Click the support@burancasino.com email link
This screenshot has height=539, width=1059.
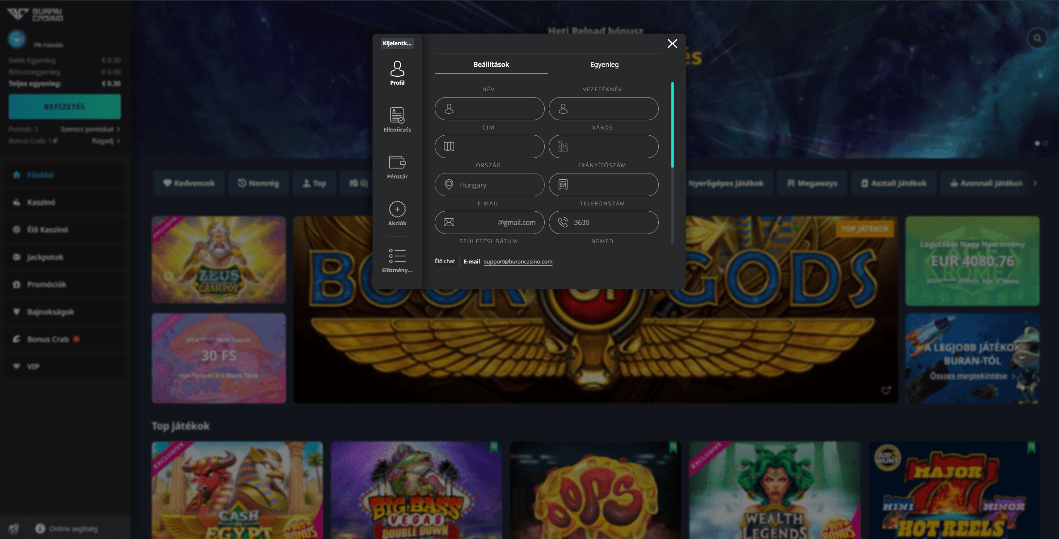click(518, 261)
